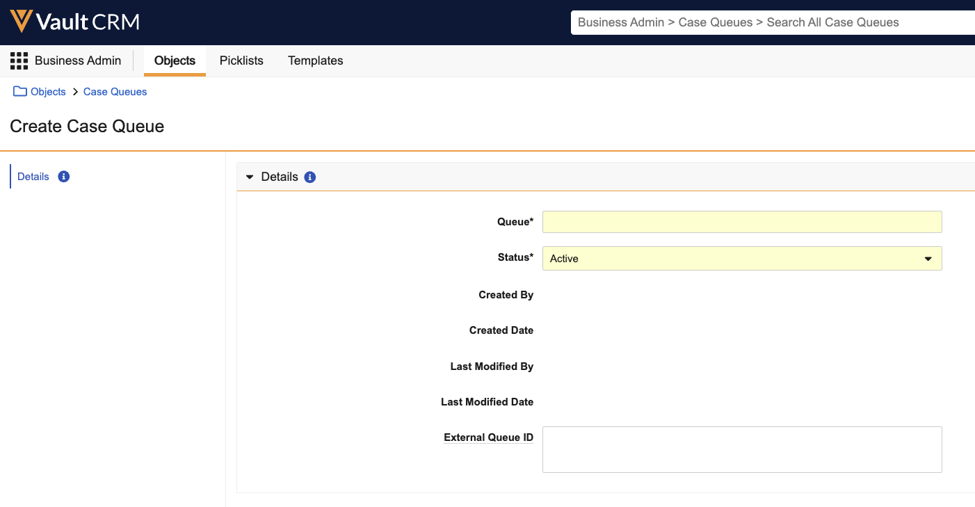The height and width of the screenshot is (507, 975).
Task: Click the underlined External Queue ID label
Action: [x=488, y=437]
